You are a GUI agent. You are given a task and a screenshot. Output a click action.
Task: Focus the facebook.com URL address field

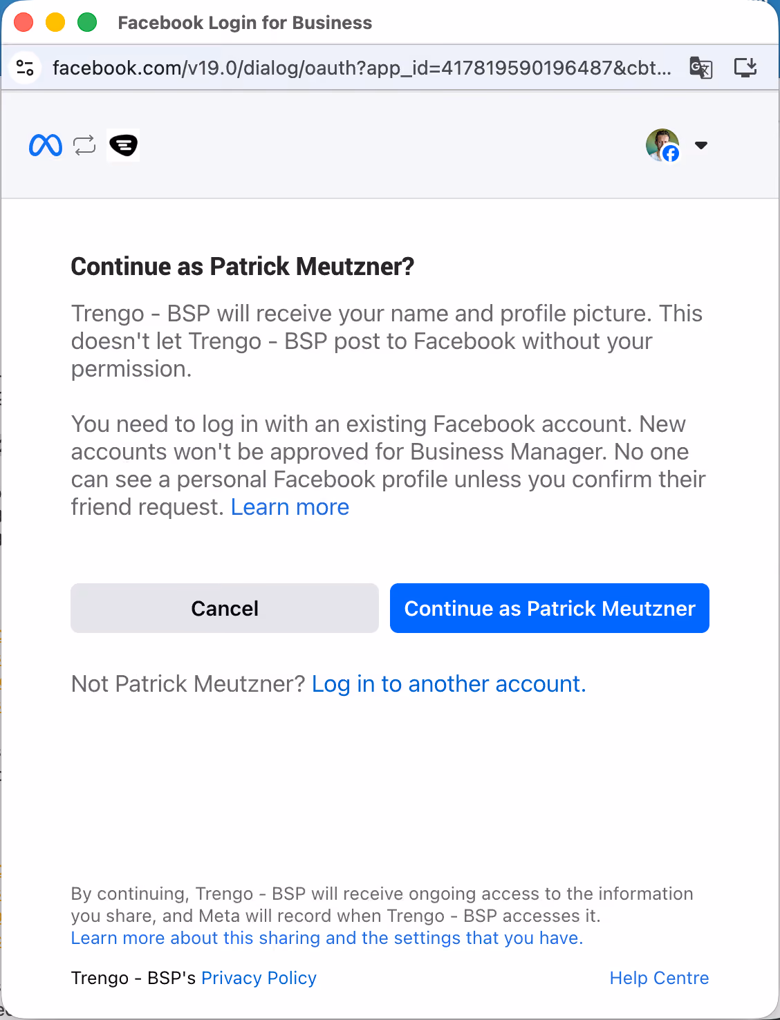click(362, 68)
